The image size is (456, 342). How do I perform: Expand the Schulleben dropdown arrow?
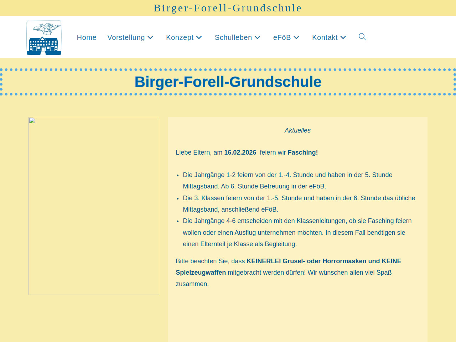[258, 37]
